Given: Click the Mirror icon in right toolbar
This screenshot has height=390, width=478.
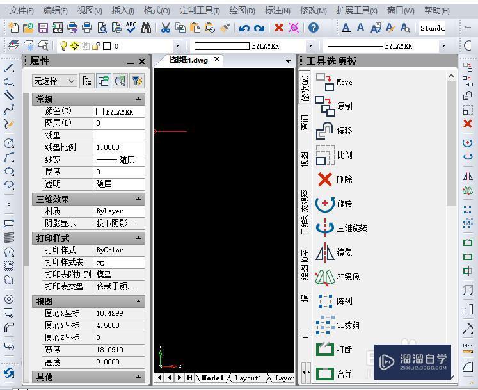Looking at the screenshot, I should coord(468,176).
